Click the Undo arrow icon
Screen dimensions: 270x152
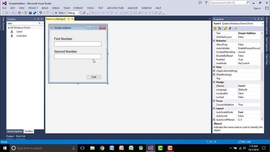pos(40,13)
